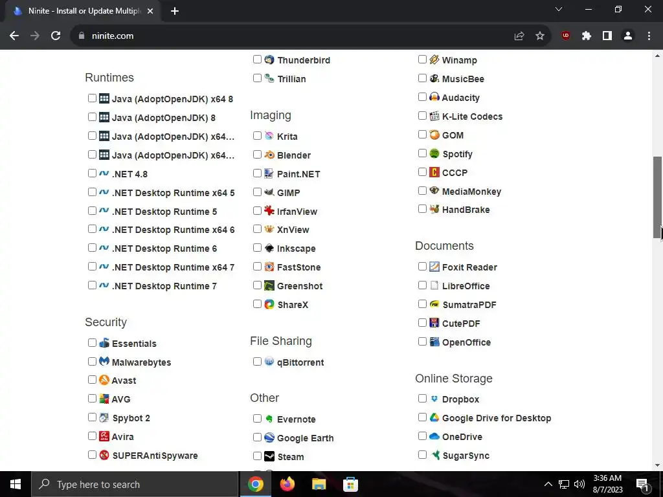
Task: Share this page button
Action: (x=519, y=36)
